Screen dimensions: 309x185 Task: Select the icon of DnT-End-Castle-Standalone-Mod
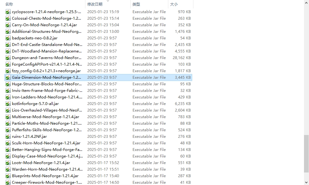click(8, 45)
